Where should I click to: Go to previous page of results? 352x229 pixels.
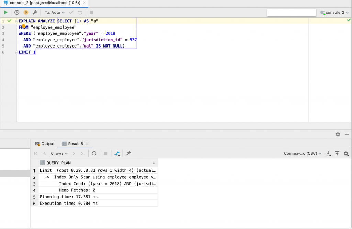click(x=44, y=154)
